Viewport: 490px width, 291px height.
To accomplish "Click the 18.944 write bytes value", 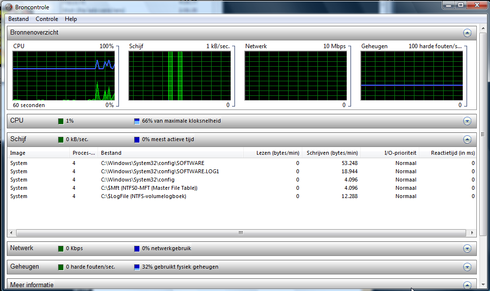I will [x=350, y=172].
